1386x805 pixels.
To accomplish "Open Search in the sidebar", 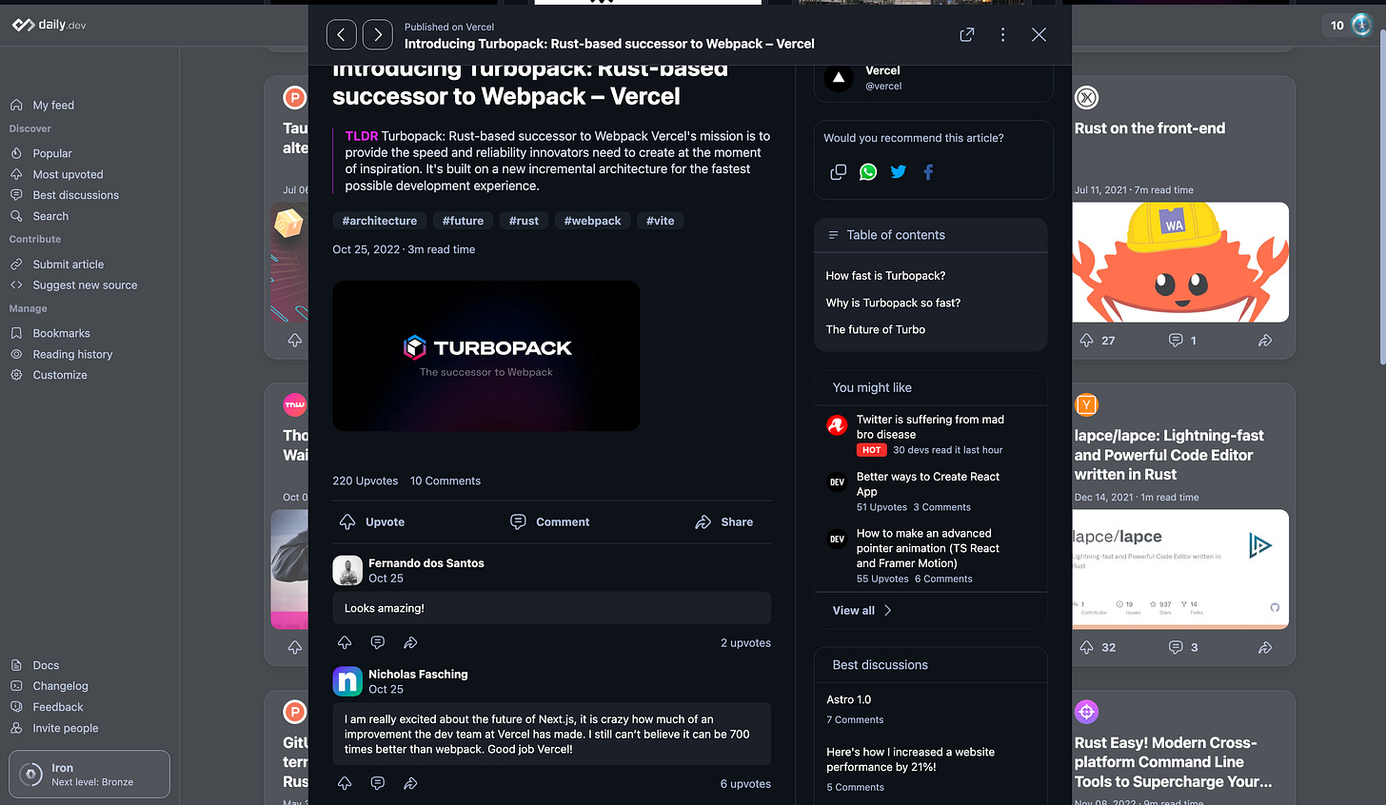I will click(50, 217).
